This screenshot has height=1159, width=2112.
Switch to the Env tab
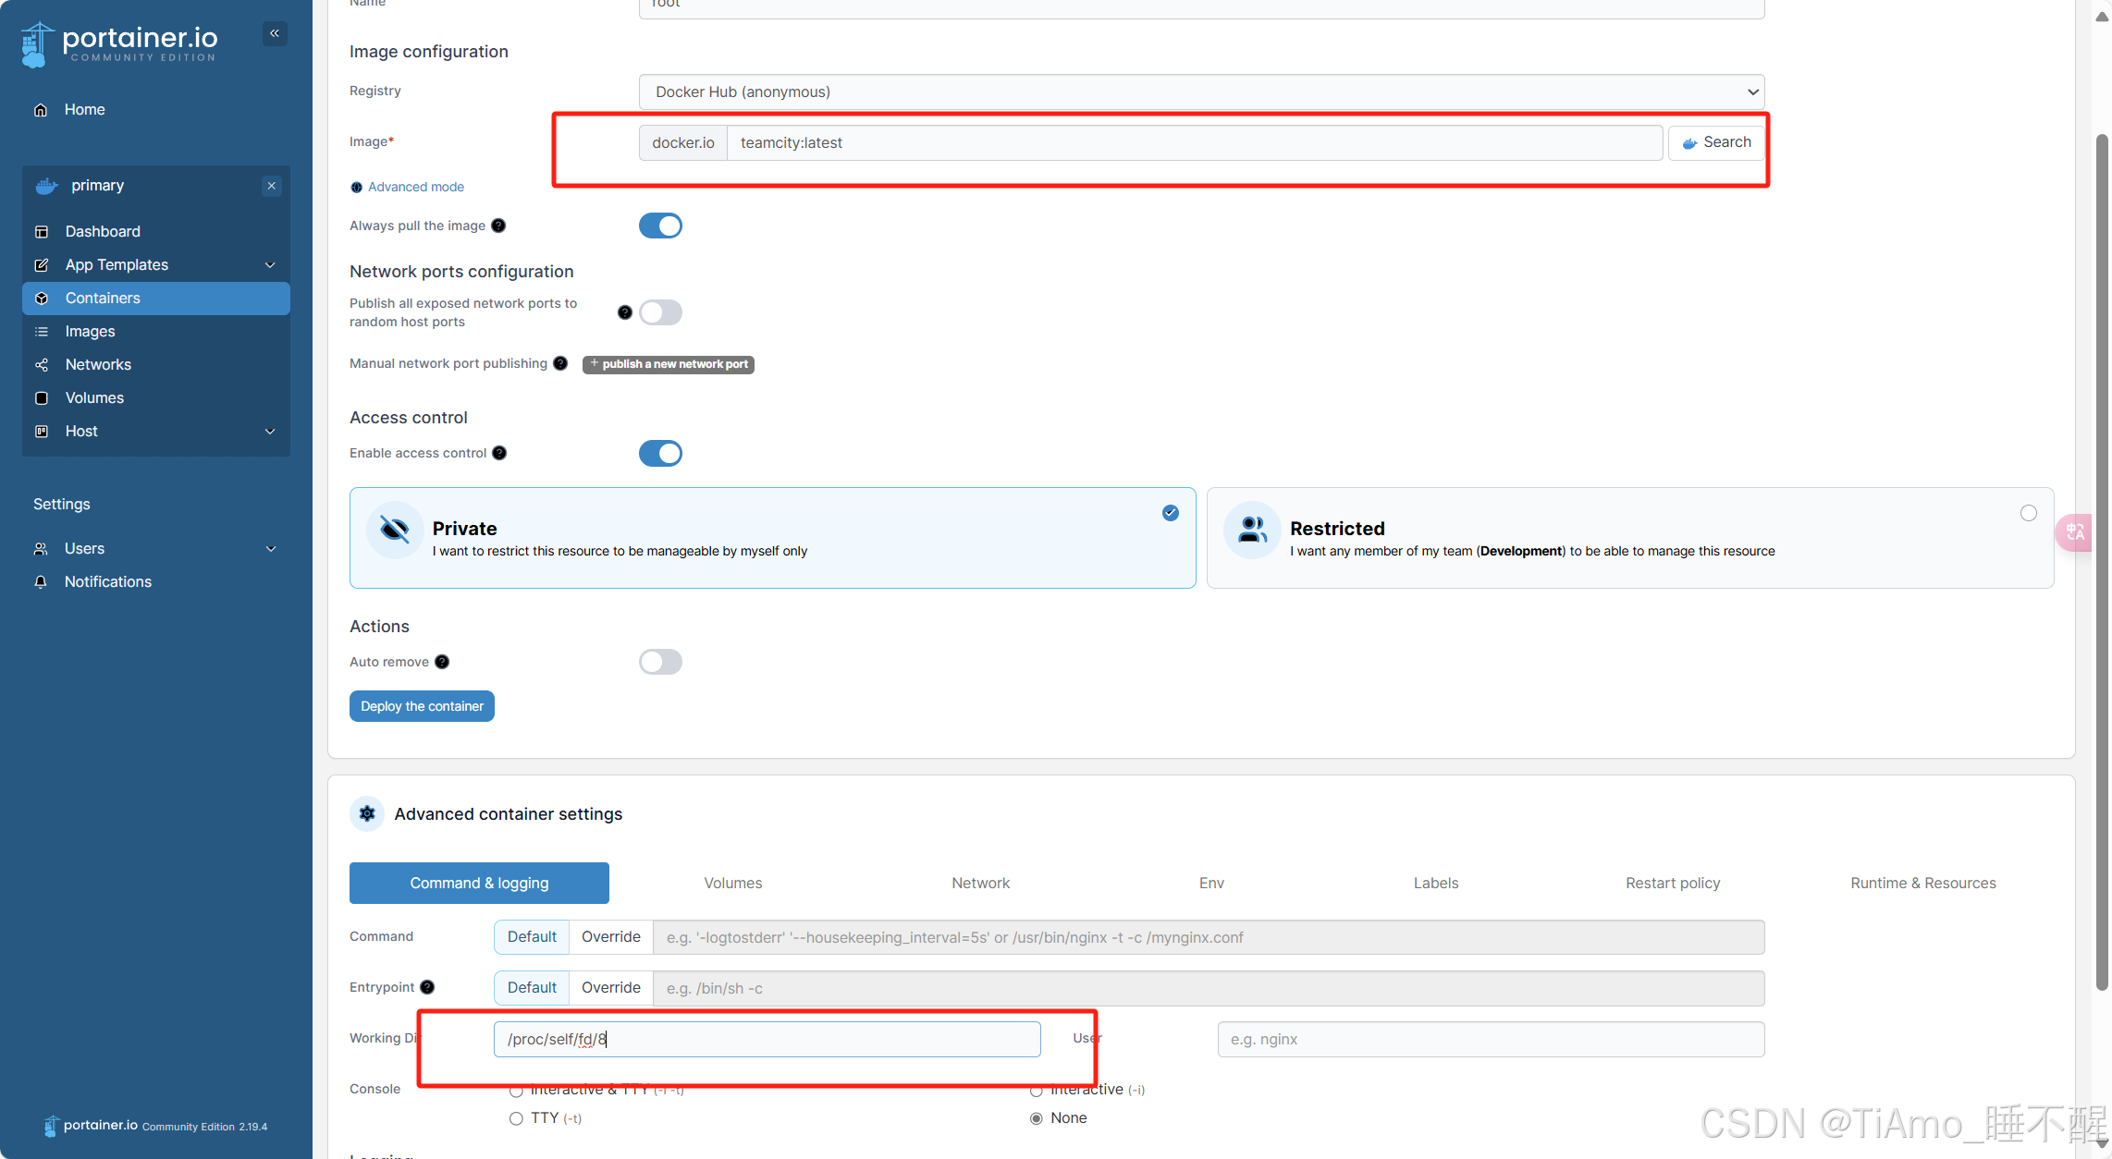click(x=1211, y=883)
